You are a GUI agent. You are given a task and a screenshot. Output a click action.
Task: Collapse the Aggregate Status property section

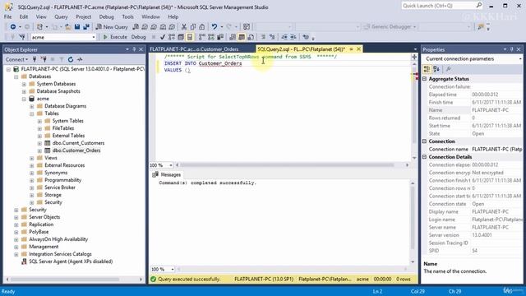[x=424, y=79]
